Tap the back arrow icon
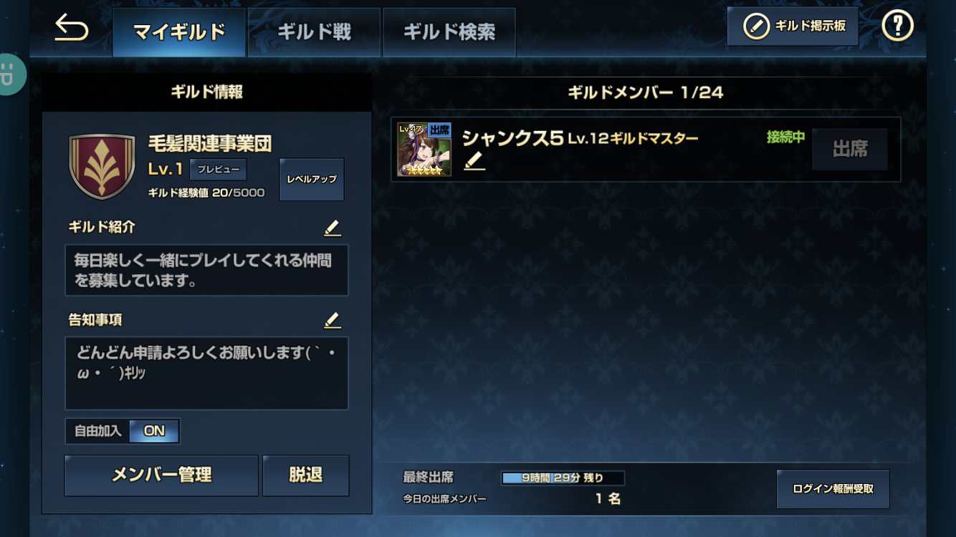 tap(71, 29)
